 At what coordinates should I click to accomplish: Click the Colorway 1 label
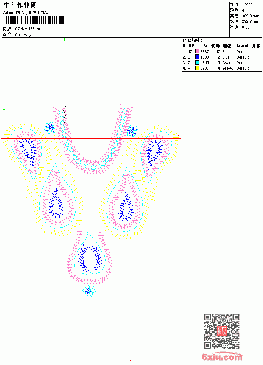(x=25, y=35)
